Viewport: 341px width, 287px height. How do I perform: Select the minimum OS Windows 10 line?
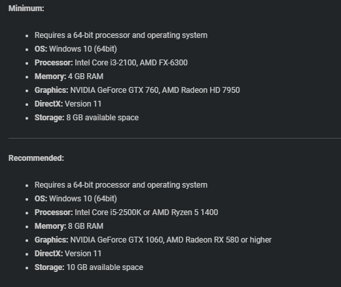pyautogui.click(x=76, y=49)
